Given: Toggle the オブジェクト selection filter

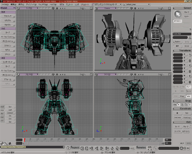Looking at the screenshot, I should click(178, 21).
